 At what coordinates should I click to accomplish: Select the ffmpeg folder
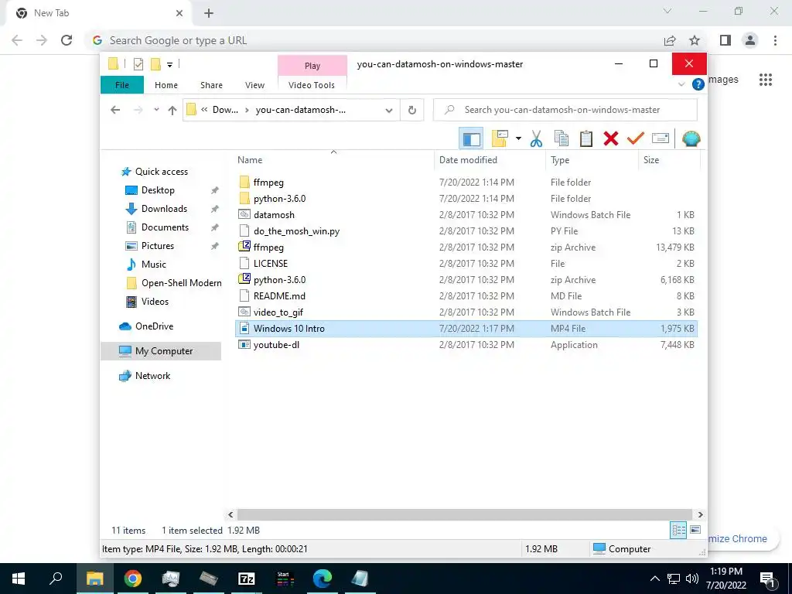click(x=466, y=183)
